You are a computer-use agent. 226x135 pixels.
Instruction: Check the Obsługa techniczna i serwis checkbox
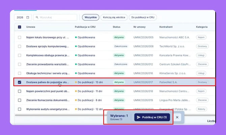[20, 73]
